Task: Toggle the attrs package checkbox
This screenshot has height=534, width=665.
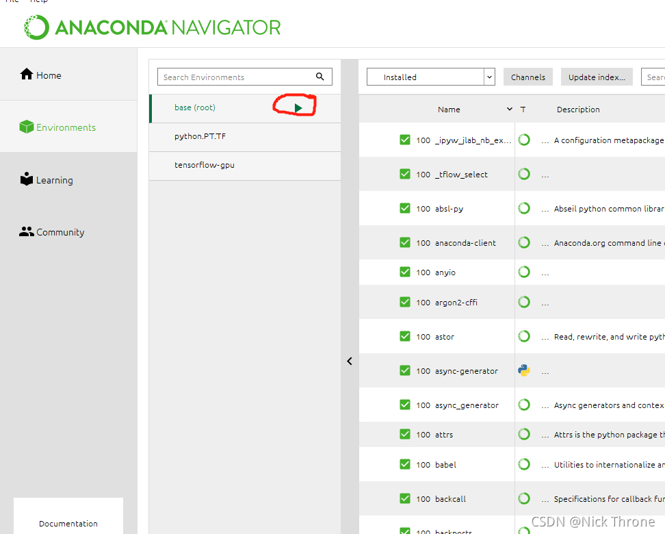Action: [405, 434]
